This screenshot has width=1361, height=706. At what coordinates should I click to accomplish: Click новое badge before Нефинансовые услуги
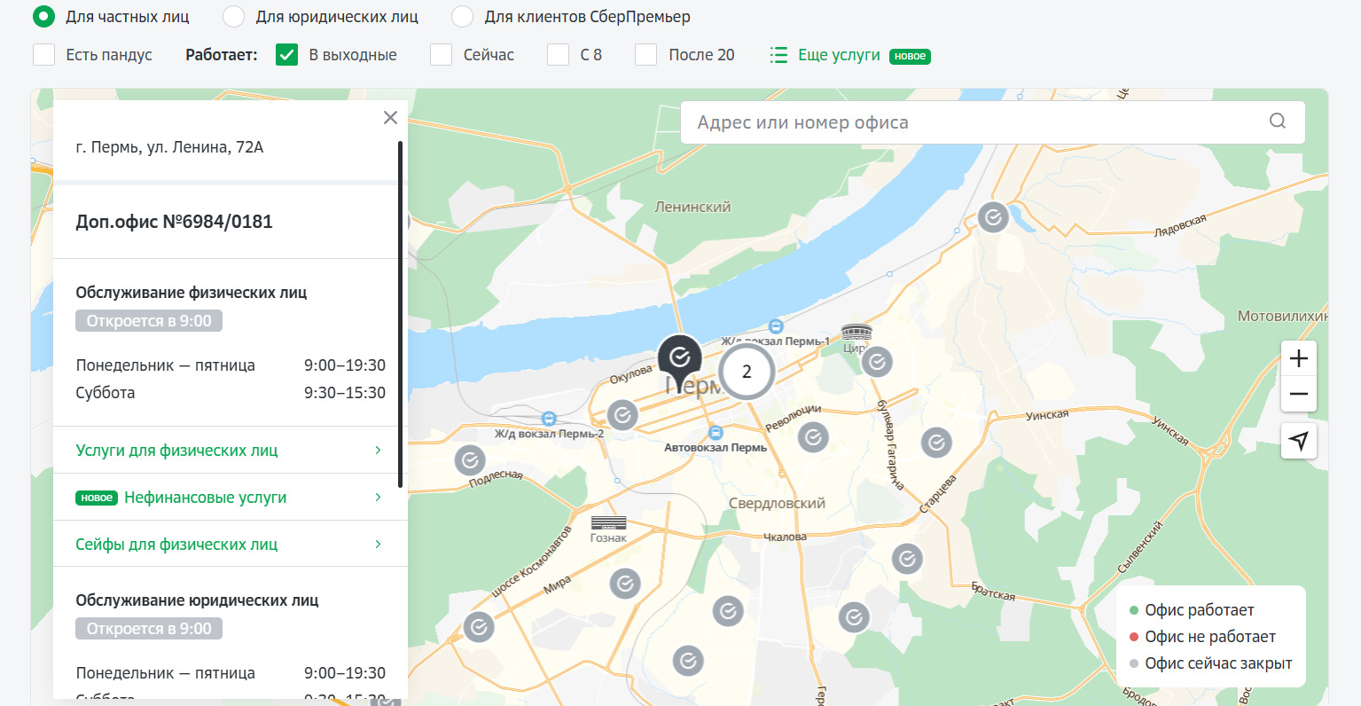(97, 498)
